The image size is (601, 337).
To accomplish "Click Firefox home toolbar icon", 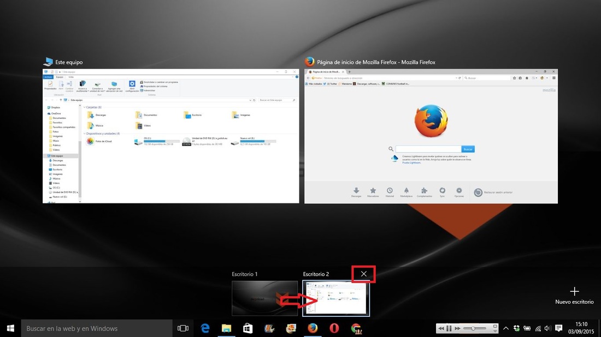I will click(x=527, y=78).
